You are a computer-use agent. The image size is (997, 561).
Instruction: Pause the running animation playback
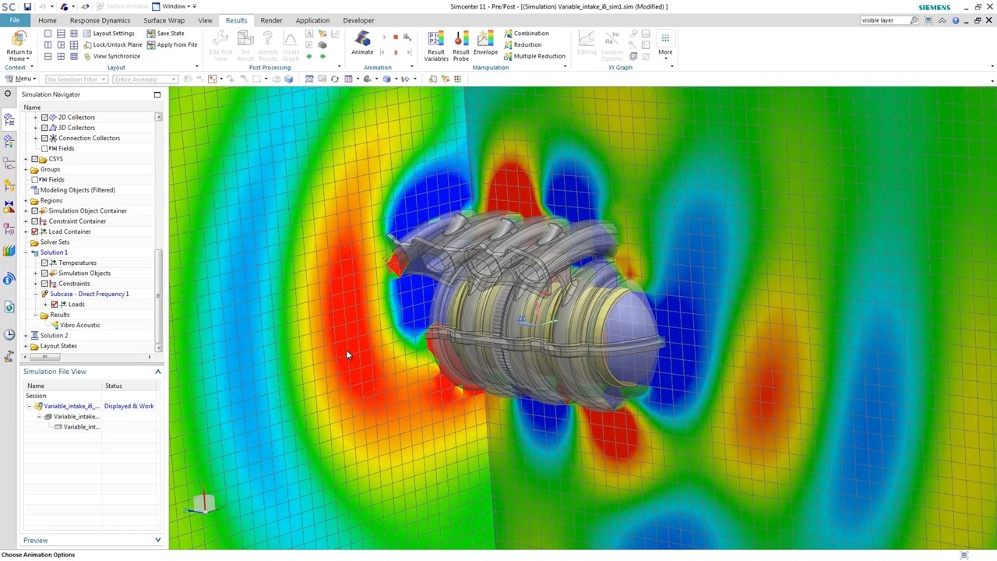[396, 51]
